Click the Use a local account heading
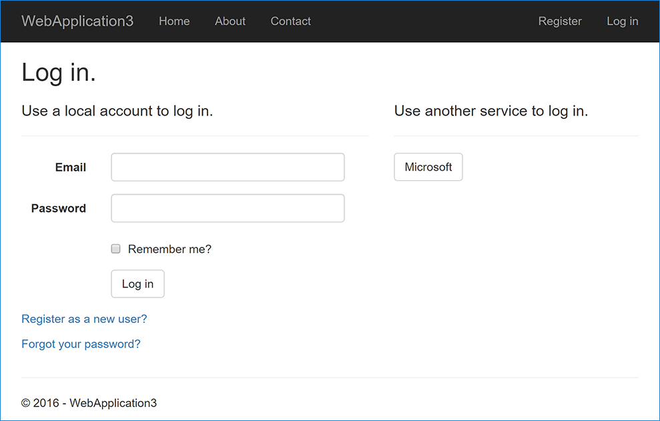Viewport: 660px width, 421px height. [117, 111]
